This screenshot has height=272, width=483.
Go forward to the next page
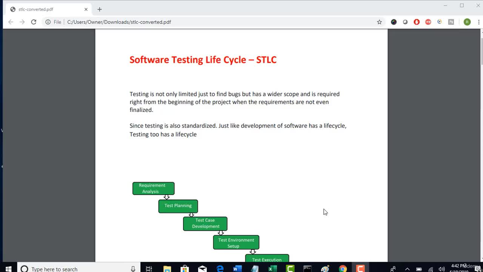click(x=22, y=22)
